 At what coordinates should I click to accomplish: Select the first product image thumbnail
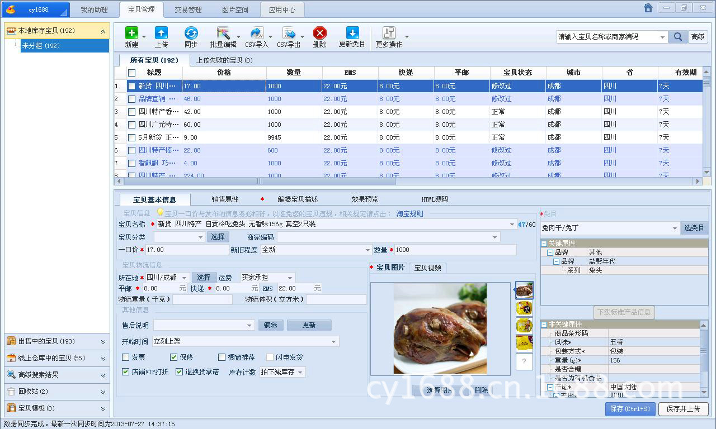coord(524,289)
